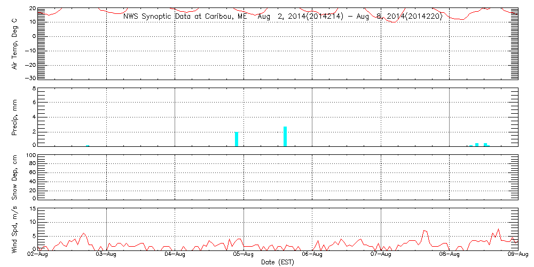Click the '60' tick on Snow Dep axis

[32, 172]
